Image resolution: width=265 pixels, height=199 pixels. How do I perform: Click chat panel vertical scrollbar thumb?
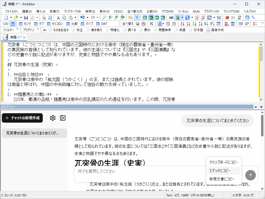(x=262, y=126)
